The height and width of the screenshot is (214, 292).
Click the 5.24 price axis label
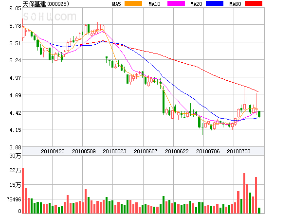click(x=15, y=60)
